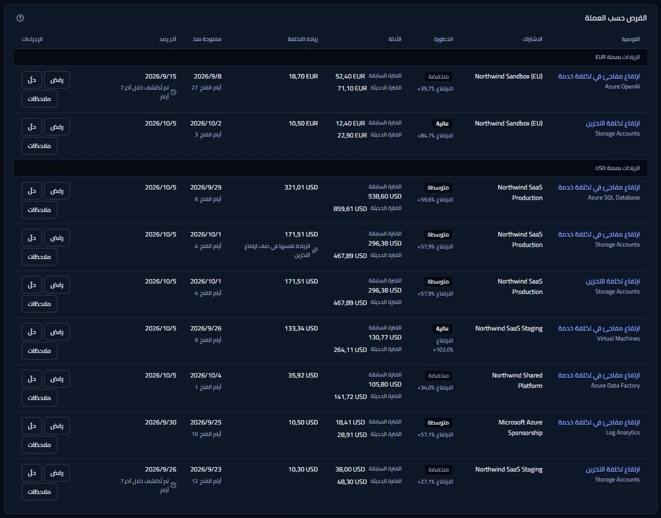Screen dimensions: 661x518
Task: Resolve (حل) the Log Analytics opportunity
Action: click(32, 426)
